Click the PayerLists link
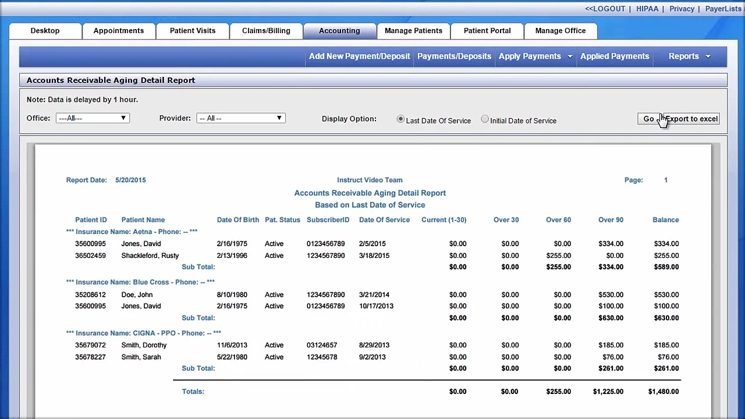The width and height of the screenshot is (745, 419). 723,9
